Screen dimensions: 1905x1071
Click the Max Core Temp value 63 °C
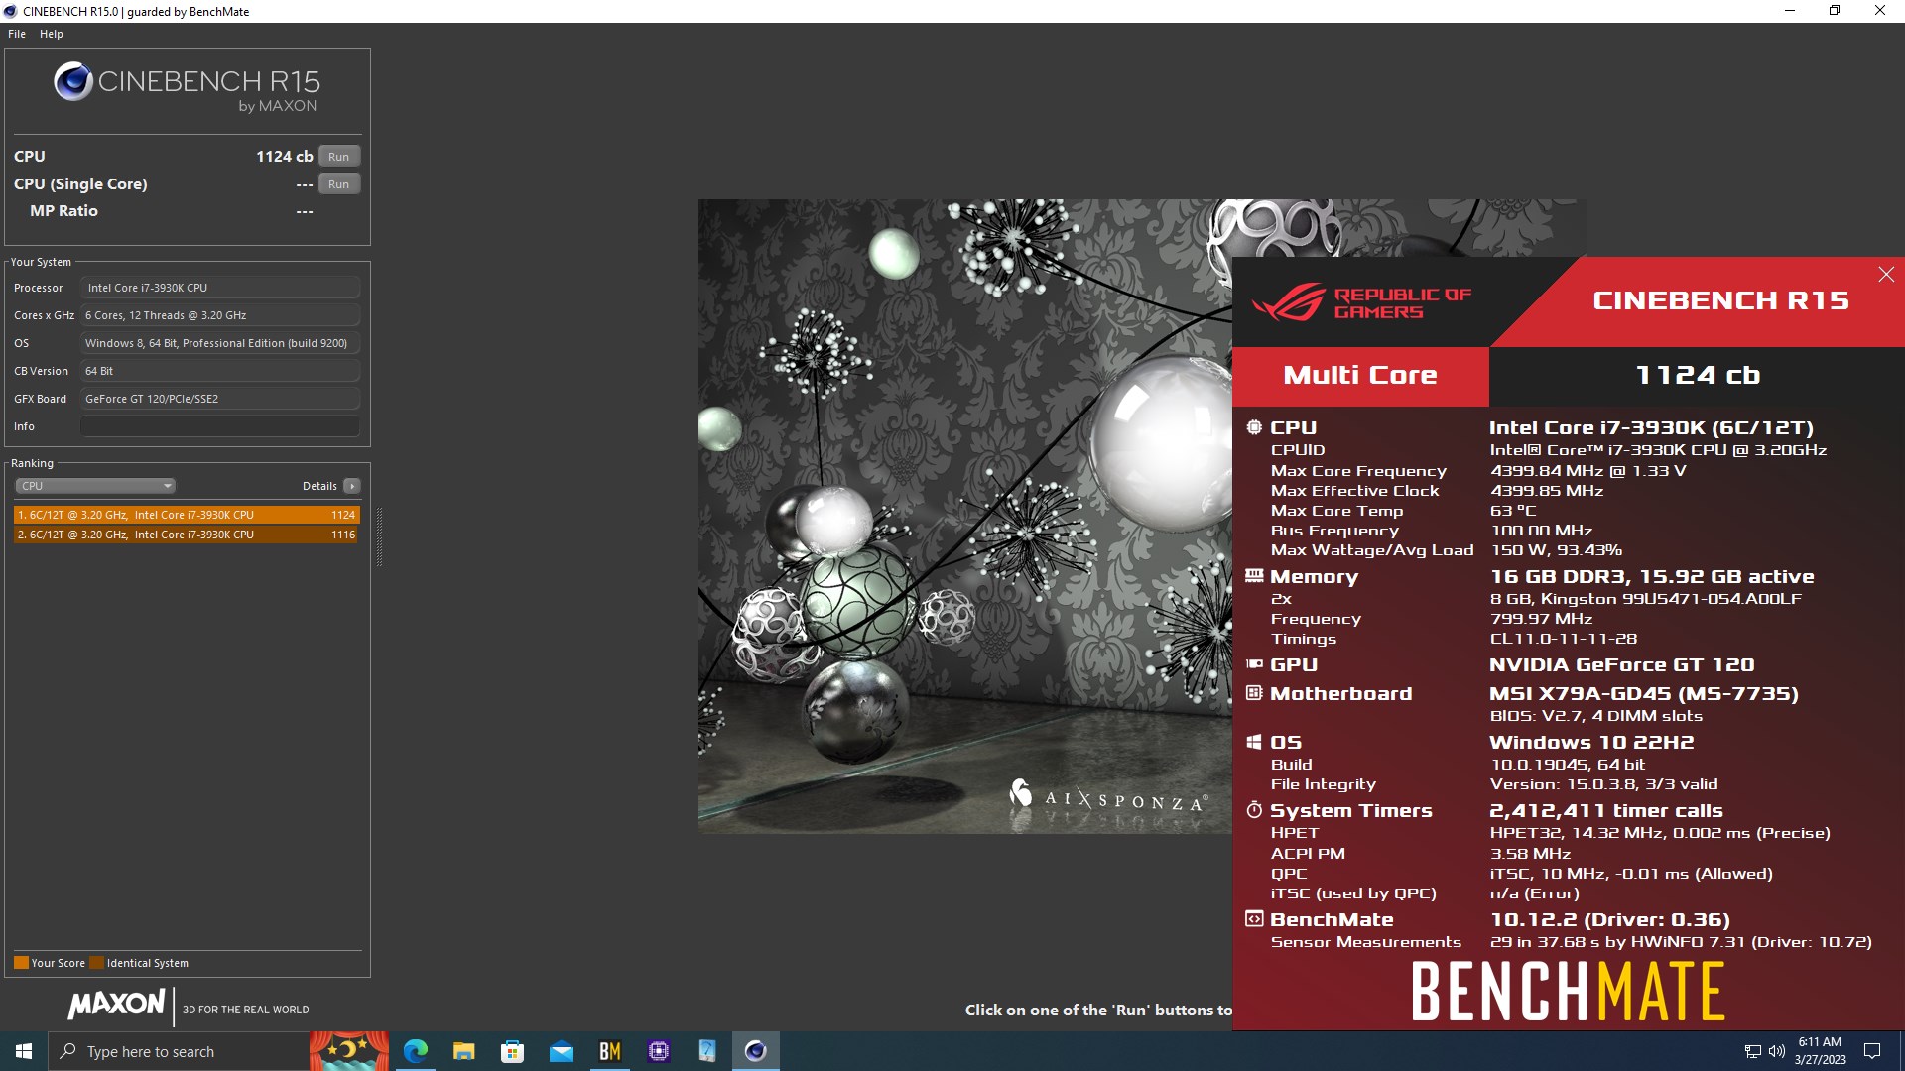(1513, 511)
